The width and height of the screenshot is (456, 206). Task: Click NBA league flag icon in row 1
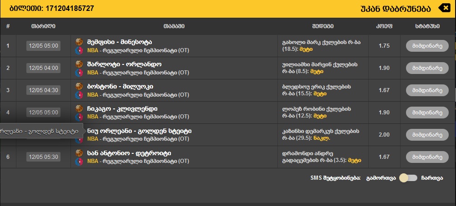click(79, 50)
